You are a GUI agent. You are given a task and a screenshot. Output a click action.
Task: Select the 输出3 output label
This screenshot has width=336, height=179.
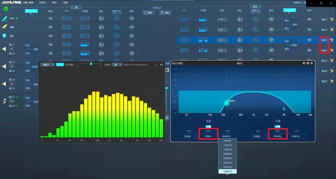pyautogui.click(x=324, y=40)
